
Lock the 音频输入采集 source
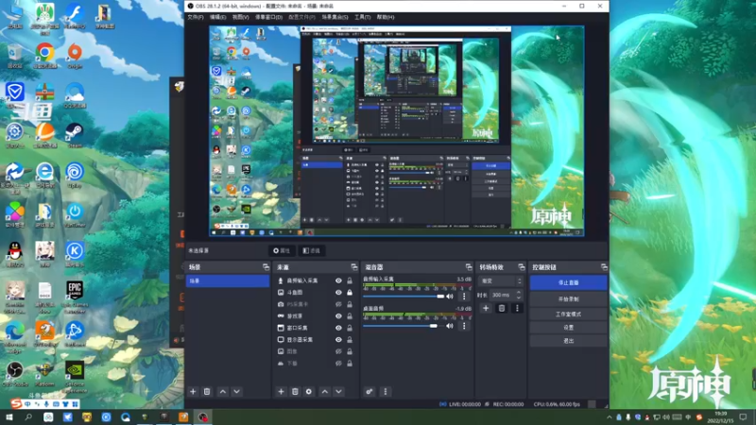350,280
